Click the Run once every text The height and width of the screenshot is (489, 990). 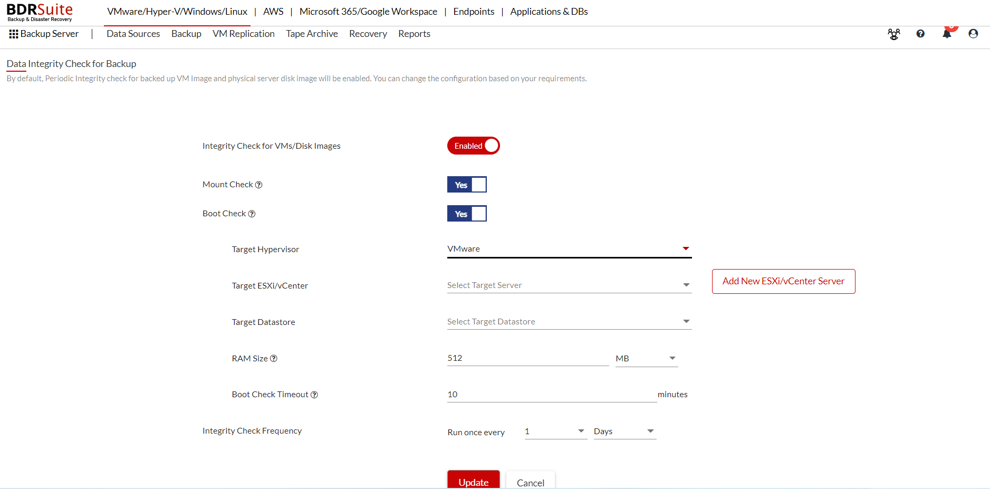click(476, 433)
